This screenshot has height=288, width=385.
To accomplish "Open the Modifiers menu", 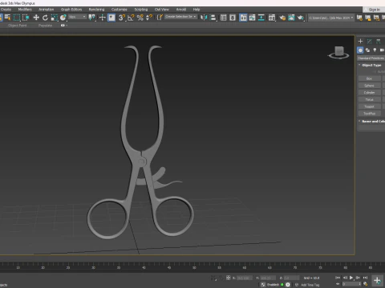I will click(x=25, y=10).
